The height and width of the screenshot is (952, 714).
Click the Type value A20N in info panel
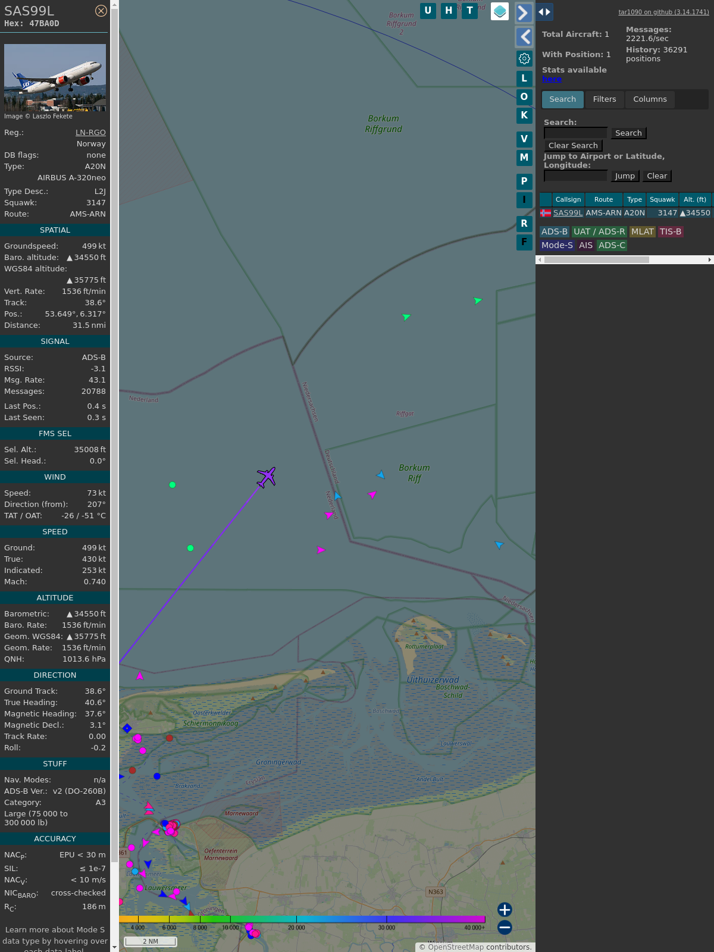(x=95, y=167)
